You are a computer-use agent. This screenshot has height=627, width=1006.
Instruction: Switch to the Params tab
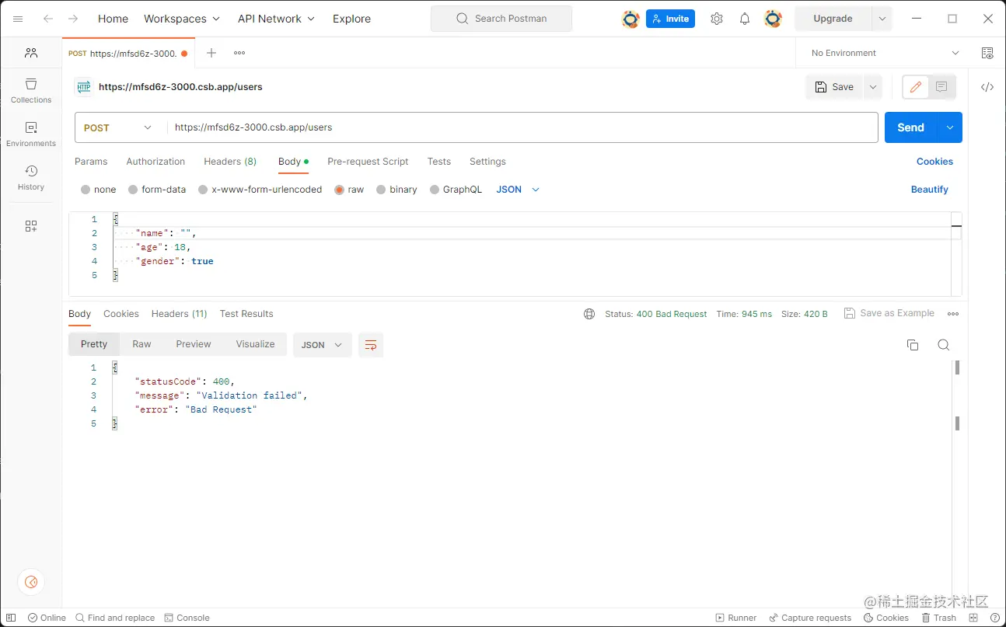pos(91,162)
